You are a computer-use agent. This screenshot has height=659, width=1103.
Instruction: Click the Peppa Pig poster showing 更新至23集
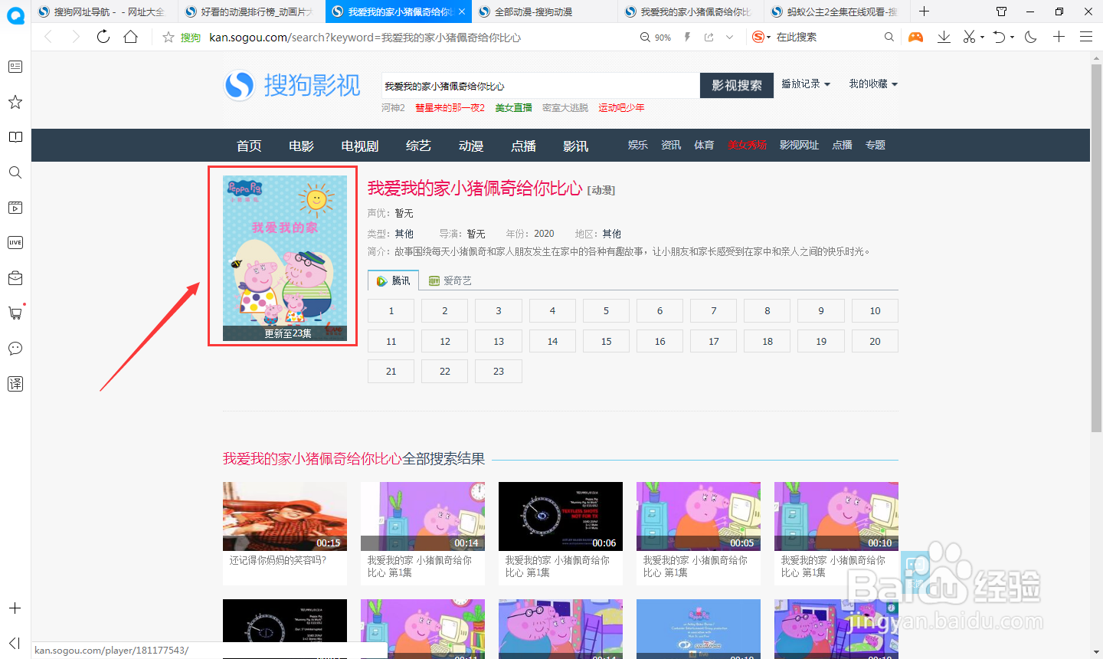282,257
